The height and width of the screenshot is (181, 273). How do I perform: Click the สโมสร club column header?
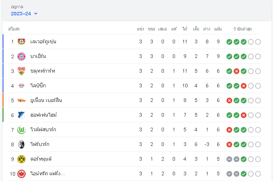pyautogui.click(x=14, y=29)
